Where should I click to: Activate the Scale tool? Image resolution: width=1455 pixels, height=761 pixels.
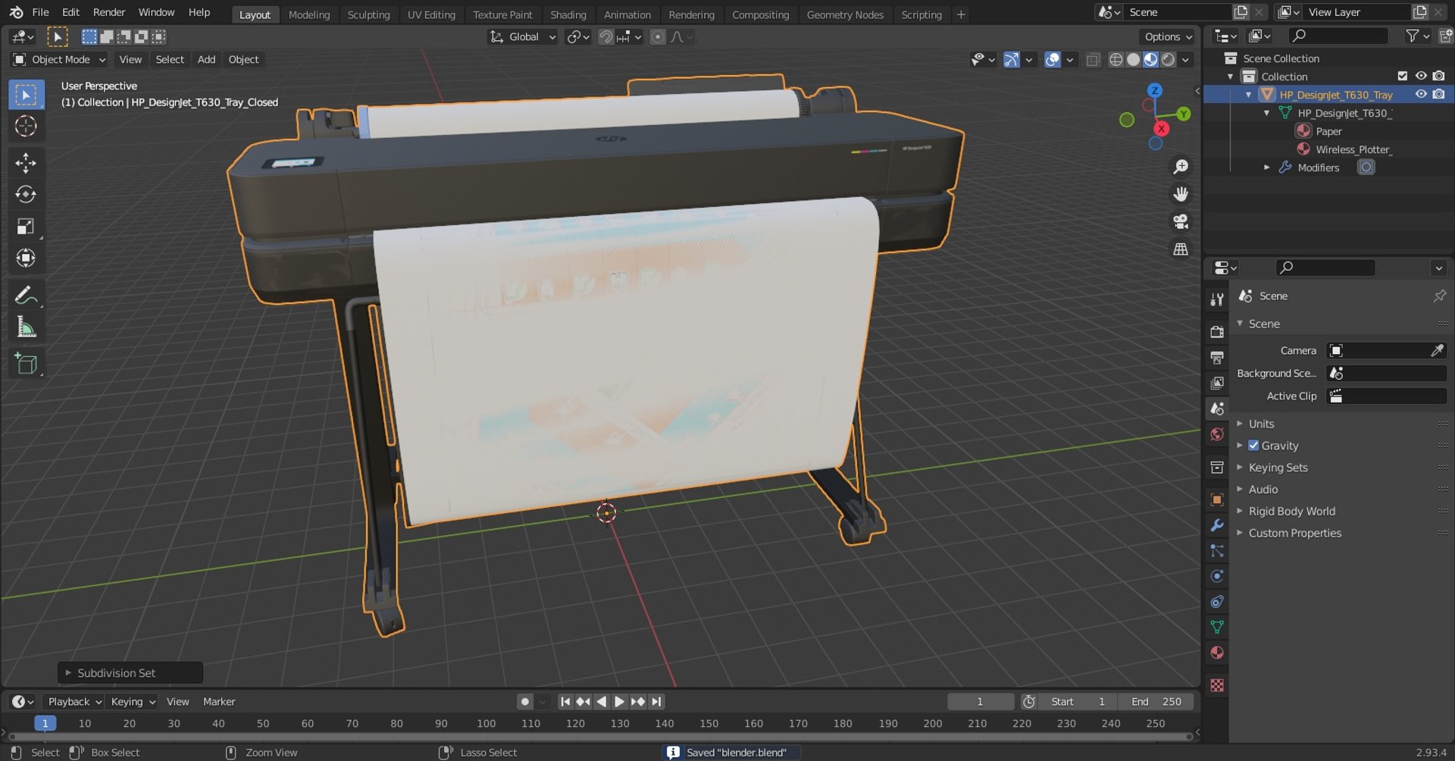click(26, 227)
